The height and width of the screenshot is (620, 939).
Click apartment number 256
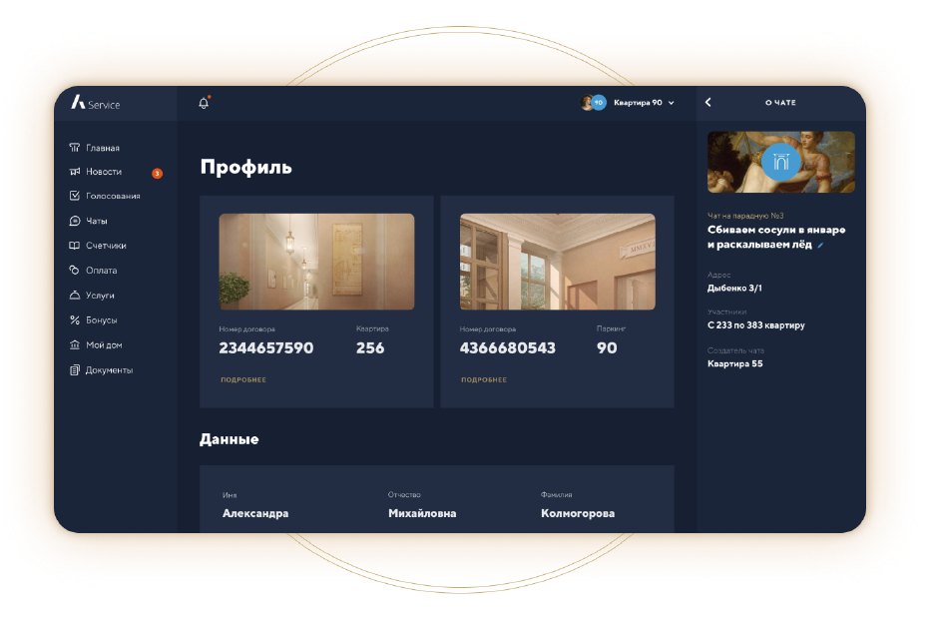[370, 348]
